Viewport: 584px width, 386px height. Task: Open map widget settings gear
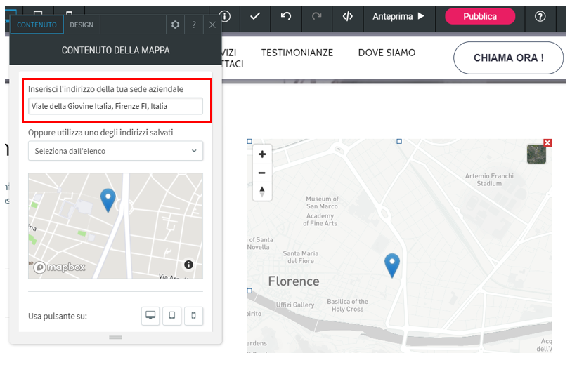(175, 25)
